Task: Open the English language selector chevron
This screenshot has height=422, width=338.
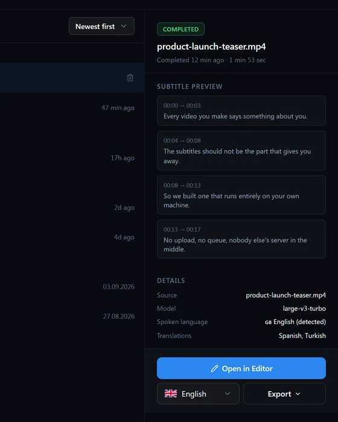Action: pyautogui.click(x=228, y=394)
